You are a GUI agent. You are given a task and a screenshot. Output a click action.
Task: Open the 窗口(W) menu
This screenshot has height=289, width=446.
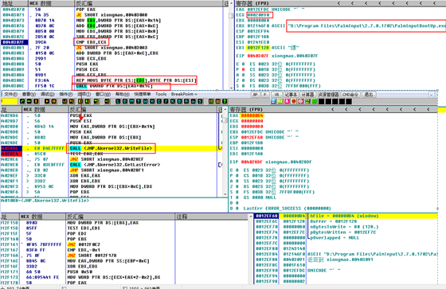click(103, 94)
